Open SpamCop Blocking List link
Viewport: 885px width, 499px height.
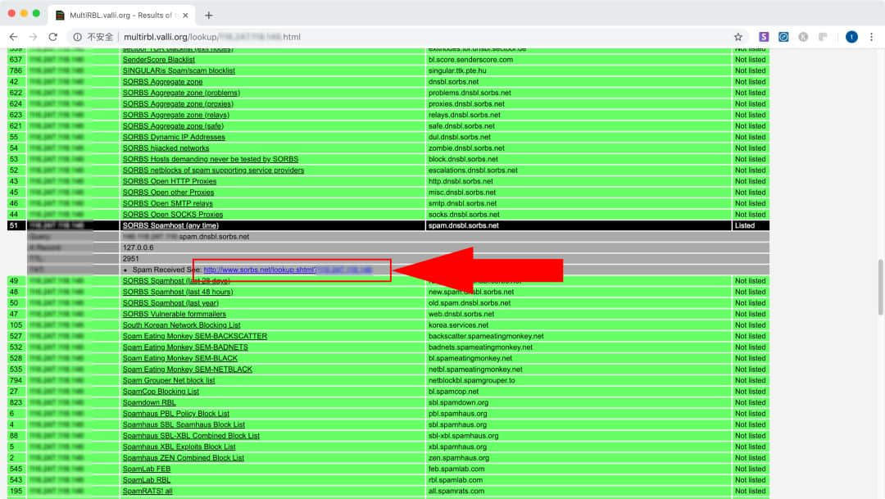click(x=161, y=391)
